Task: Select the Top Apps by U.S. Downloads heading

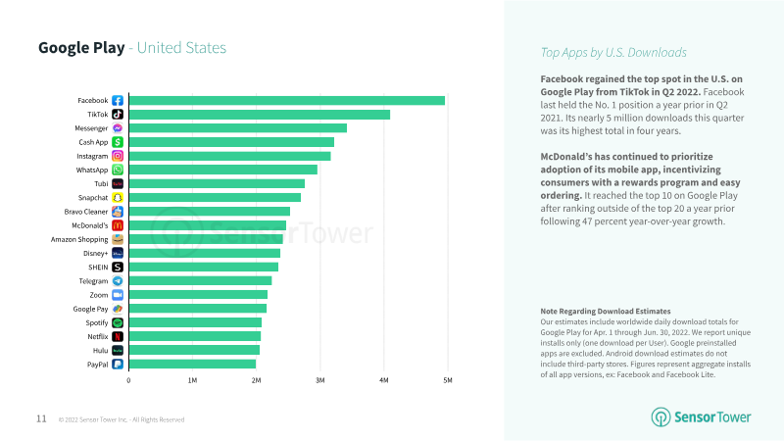Action: pos(613,53)
